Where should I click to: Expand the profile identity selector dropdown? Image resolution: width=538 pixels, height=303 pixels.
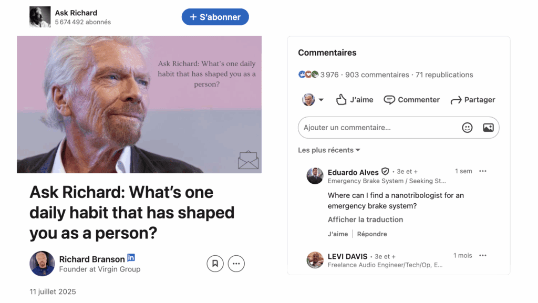pos(313,100)
